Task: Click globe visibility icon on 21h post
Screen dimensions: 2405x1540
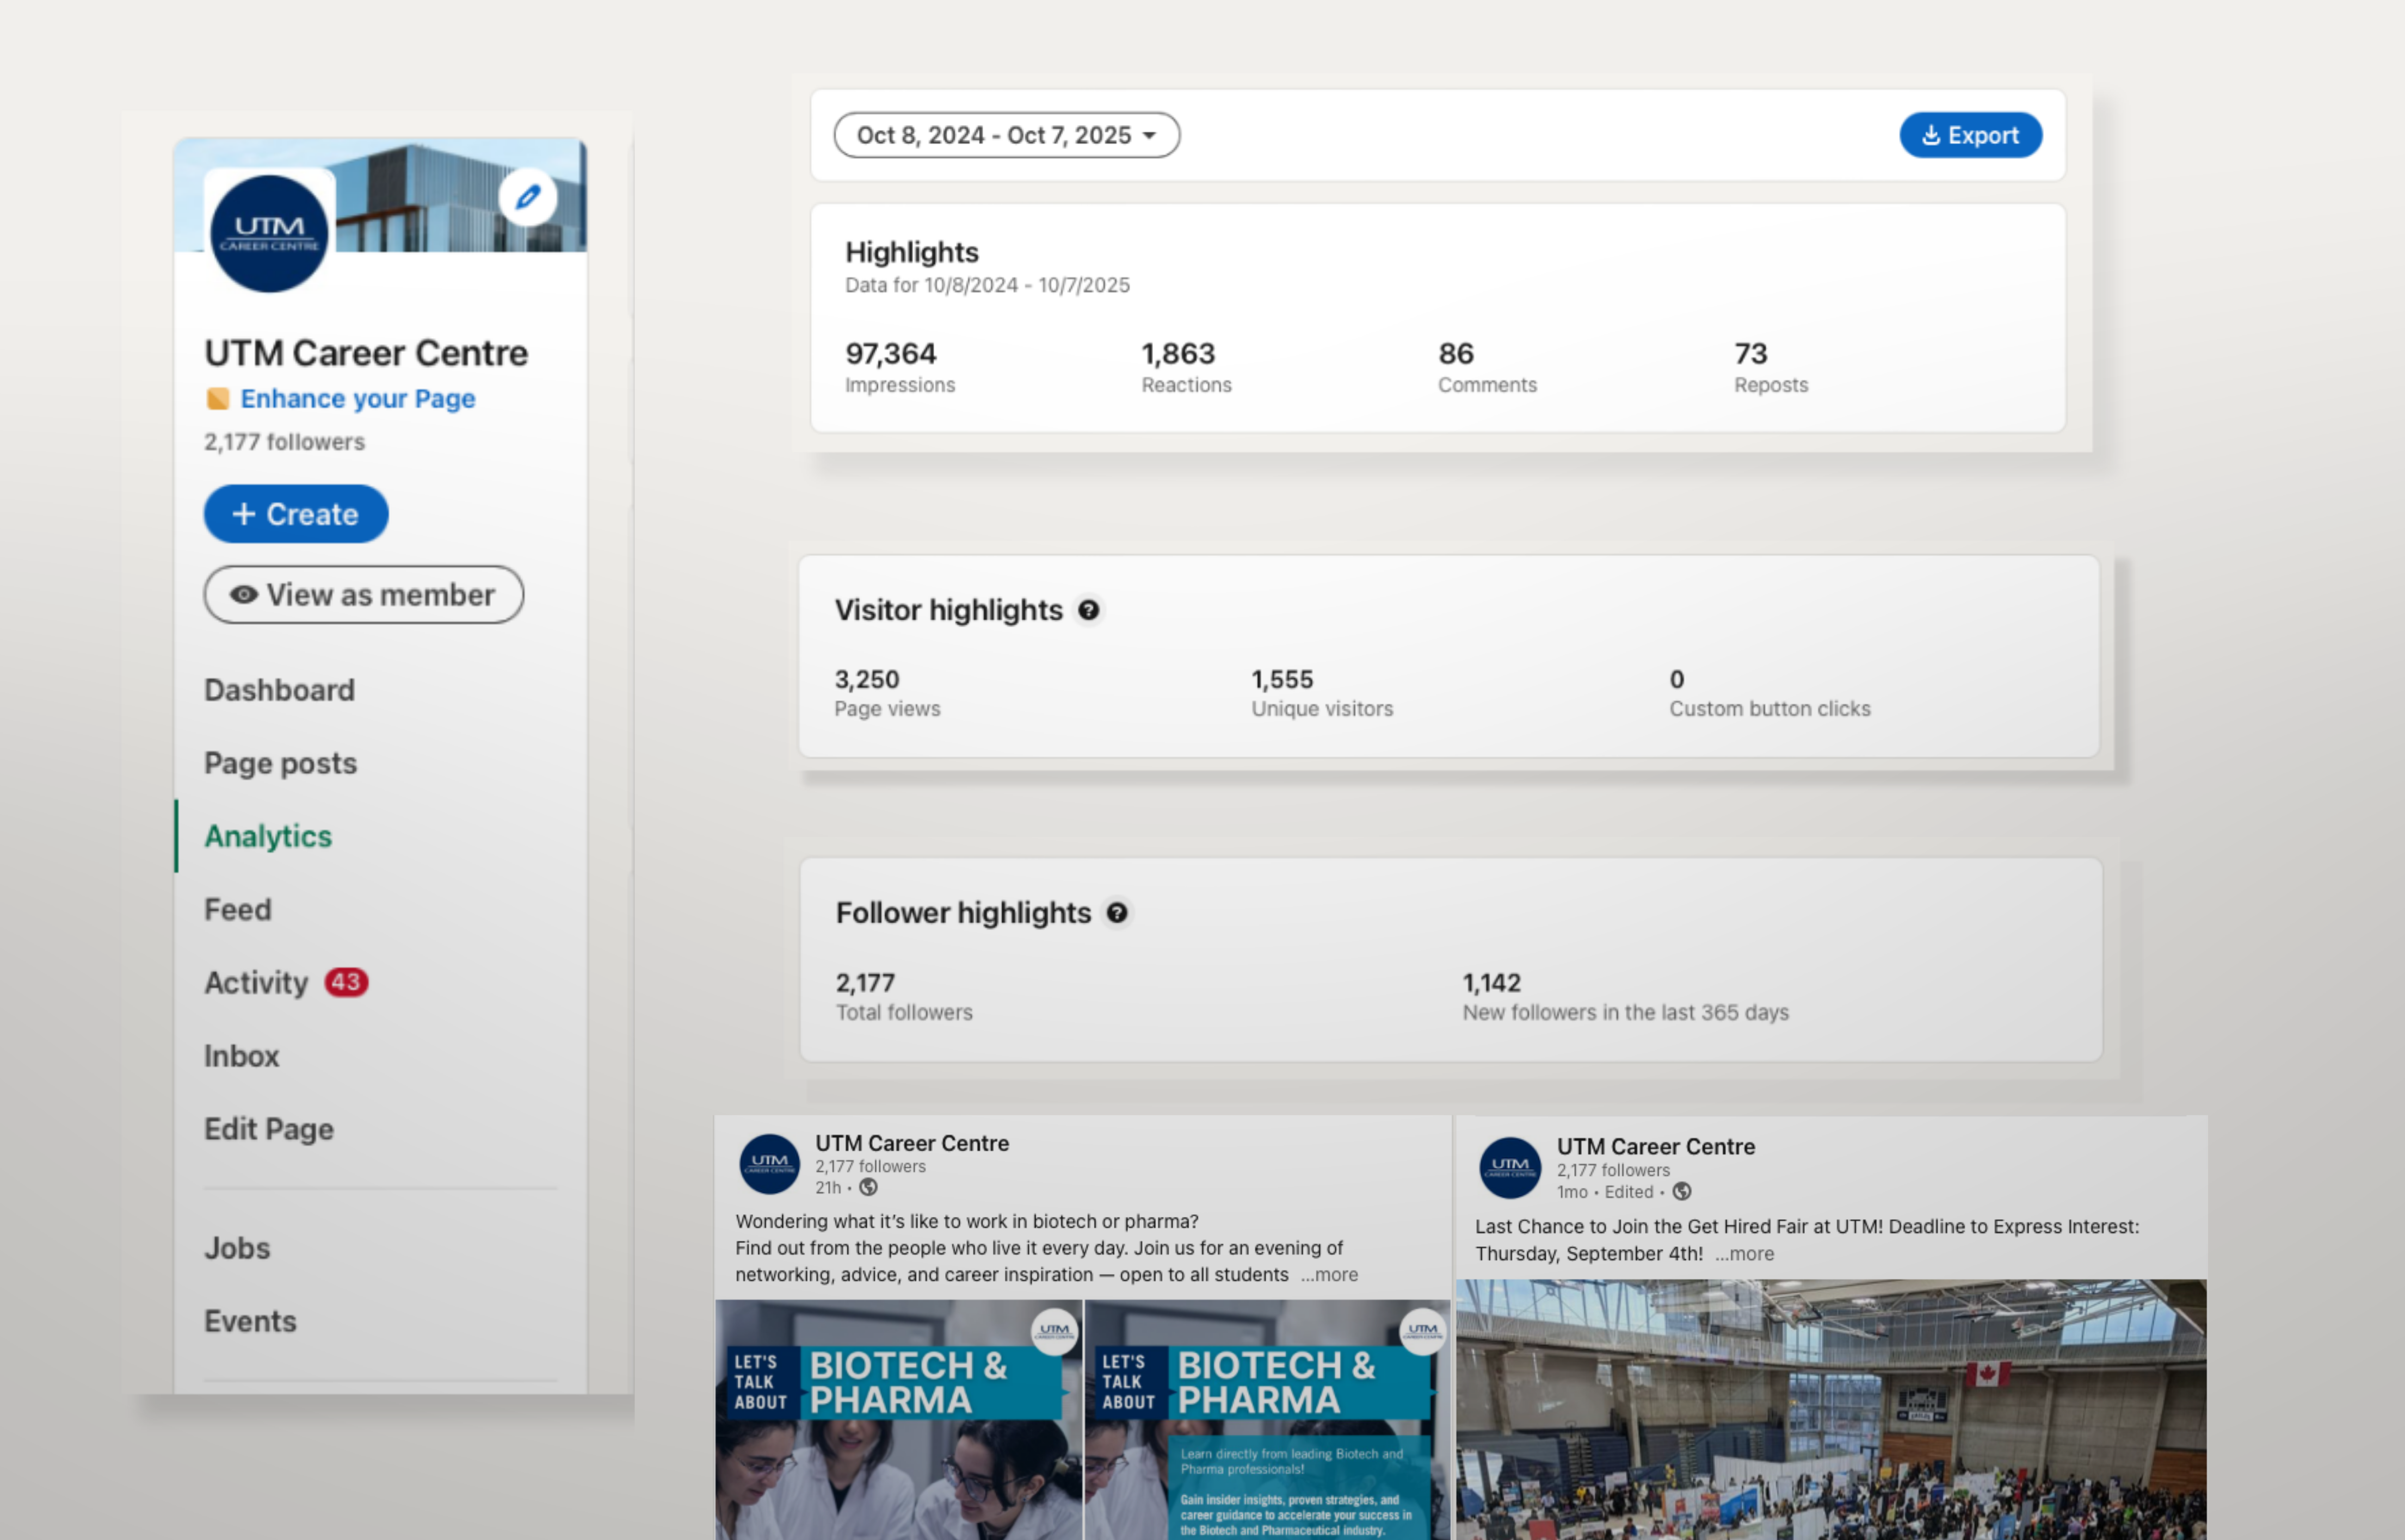Action: click(x=868, y=1188)
